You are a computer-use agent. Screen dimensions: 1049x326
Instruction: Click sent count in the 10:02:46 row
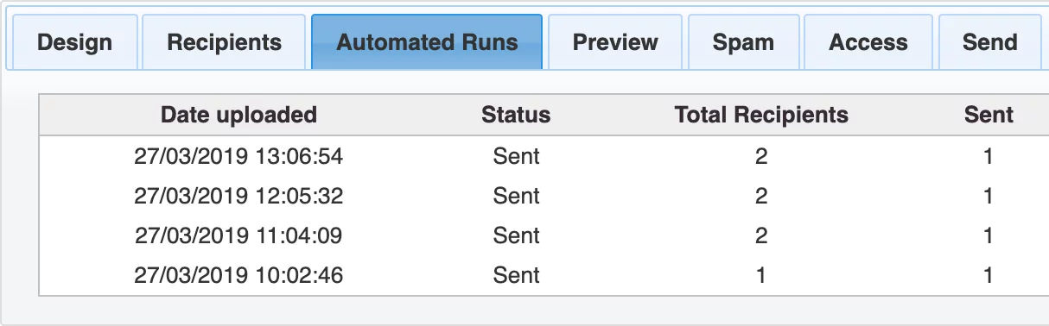pos(989,275)
